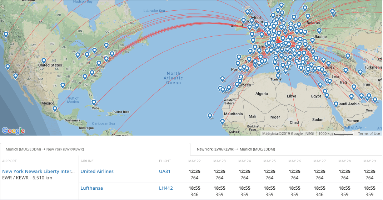The image size is (383, 200).
Task: Click the map pin at Houston in Texas
Action: [x=63, y=85]
